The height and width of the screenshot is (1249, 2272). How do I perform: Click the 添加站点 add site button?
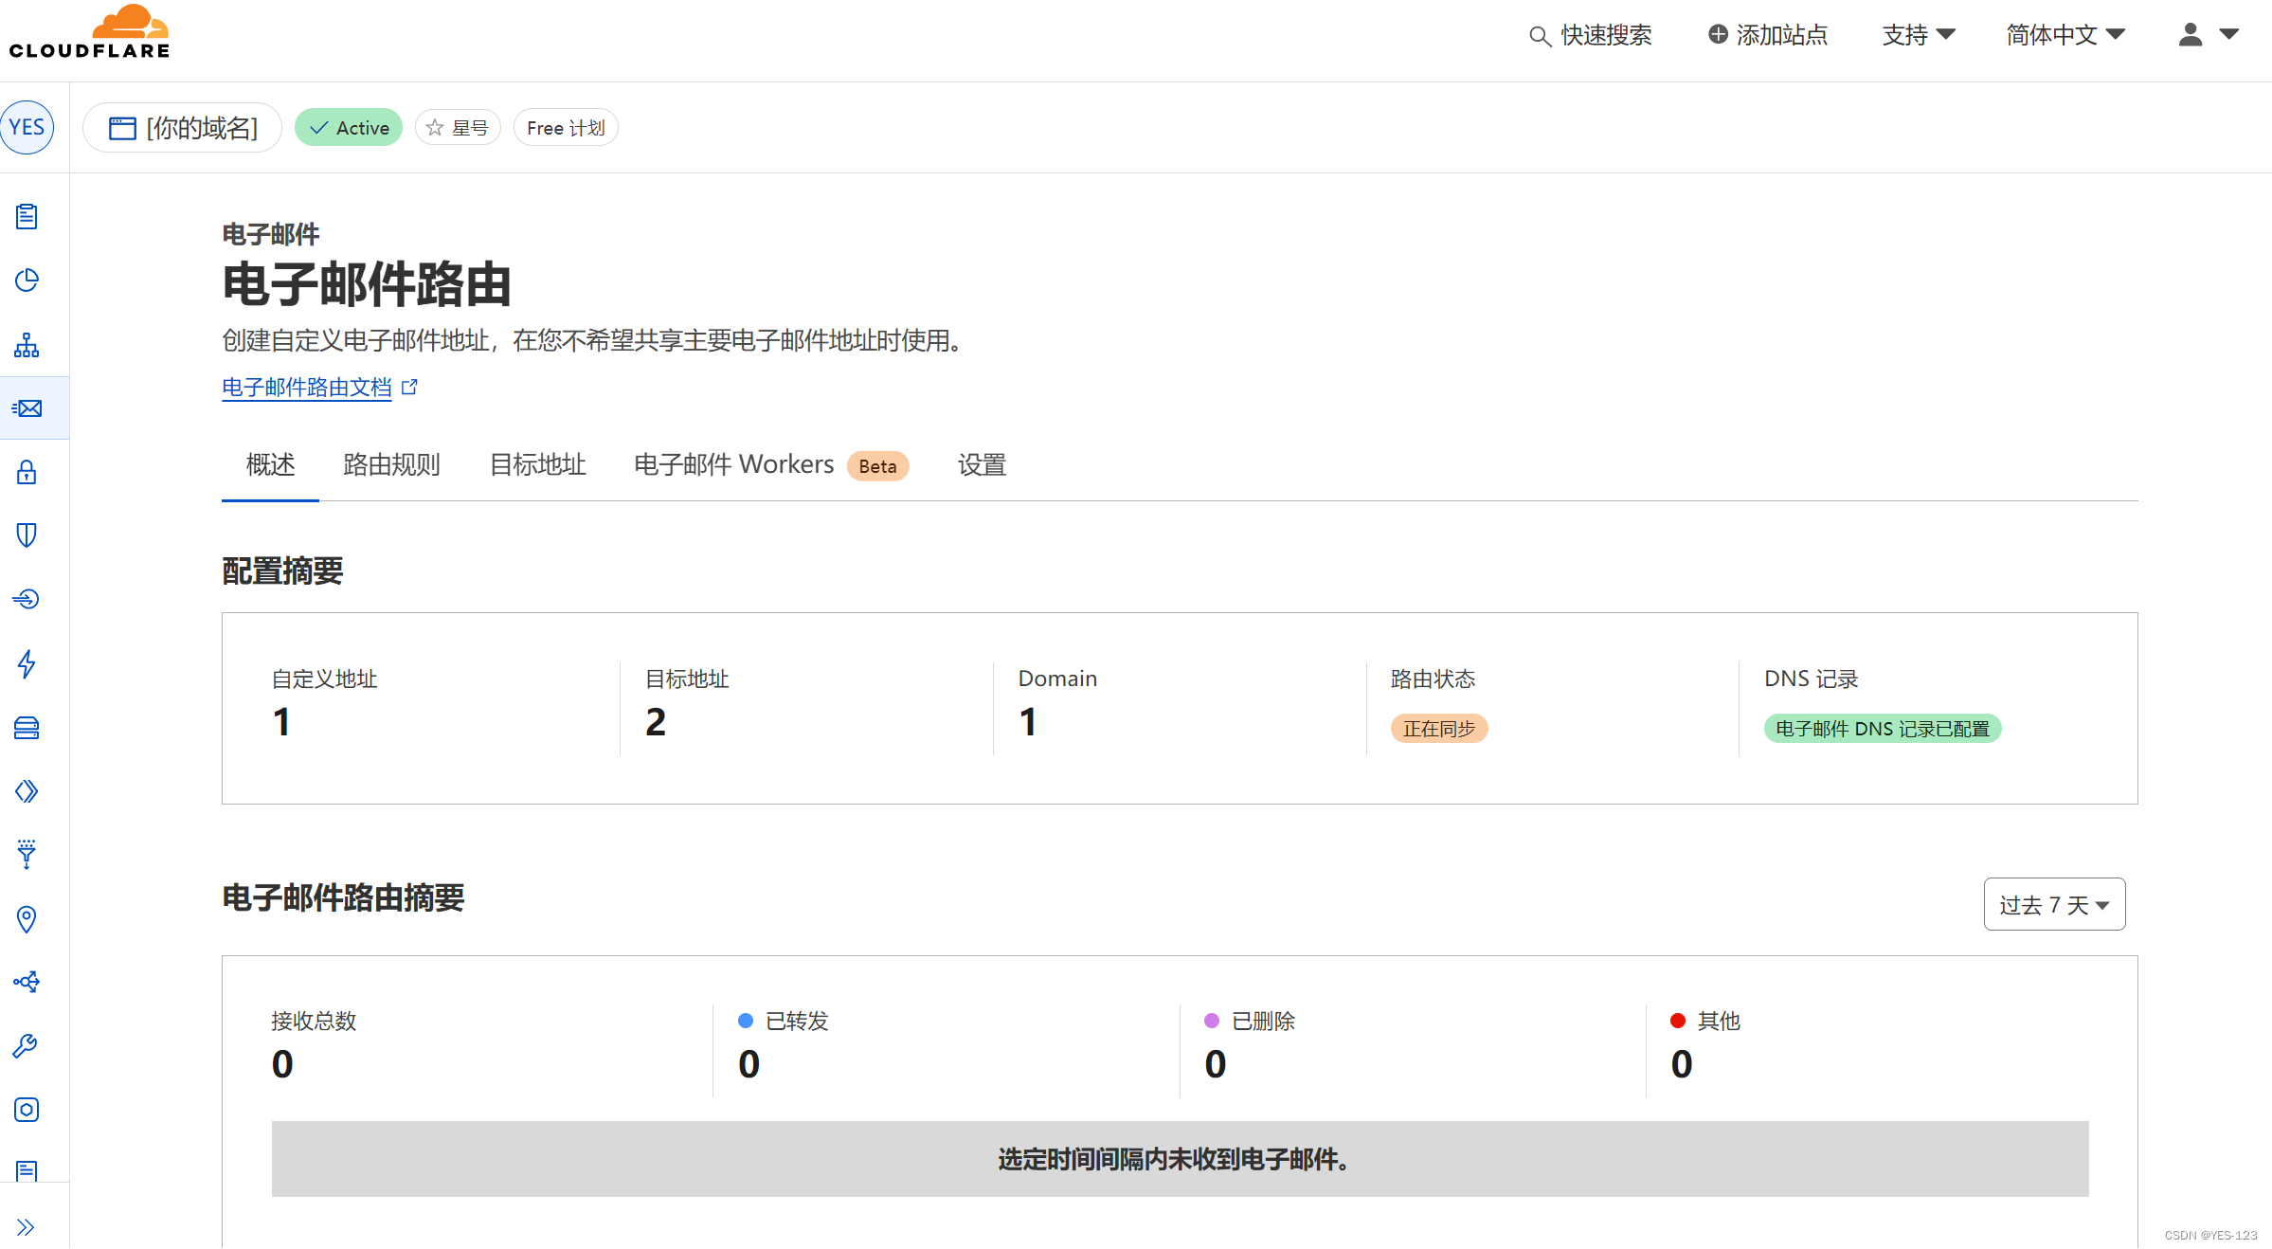pyautogui.click(x=1768, y=35)
